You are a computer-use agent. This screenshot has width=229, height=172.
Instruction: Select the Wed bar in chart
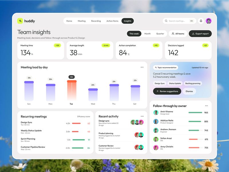(93, 95)
